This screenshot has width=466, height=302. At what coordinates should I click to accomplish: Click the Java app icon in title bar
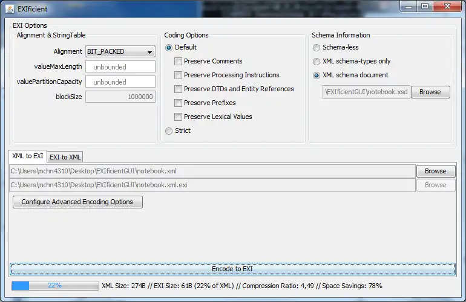coord(10,9)
